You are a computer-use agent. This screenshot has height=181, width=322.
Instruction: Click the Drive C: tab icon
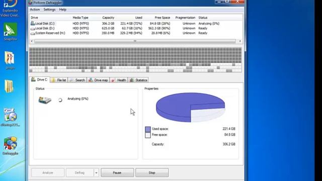pyautogui.click(x=33, y=79)
